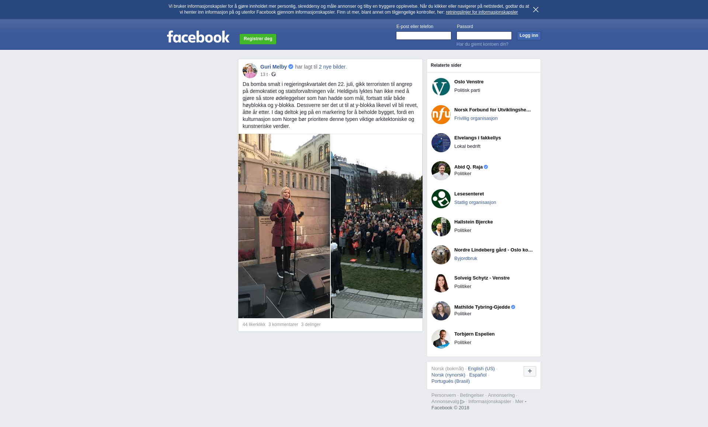Dismiss the cookie notice banner
This screenshot has width=708, height=427.
click(536, 10)
